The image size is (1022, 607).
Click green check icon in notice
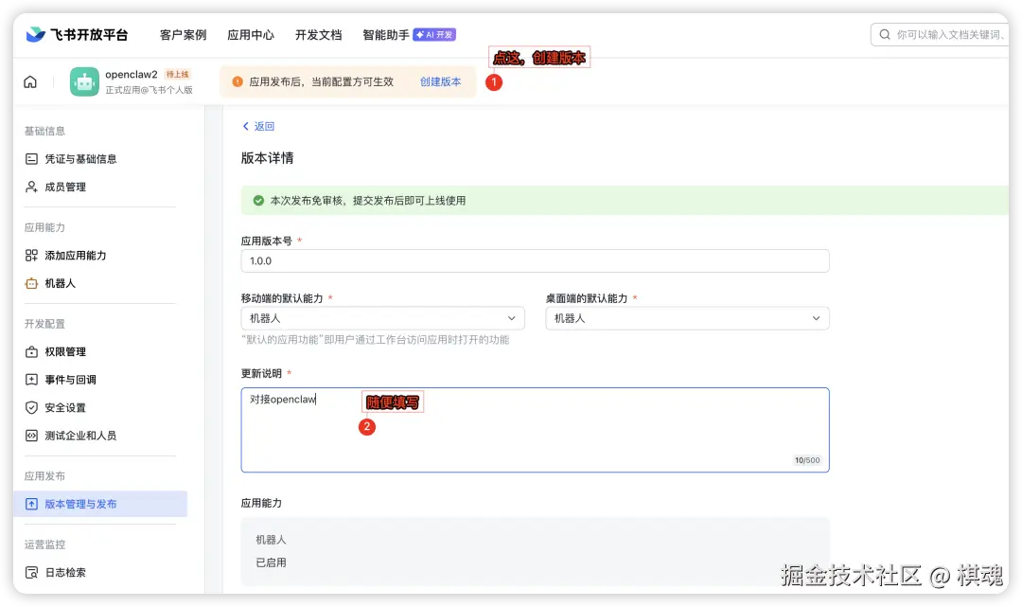click(x=258, y=201)
